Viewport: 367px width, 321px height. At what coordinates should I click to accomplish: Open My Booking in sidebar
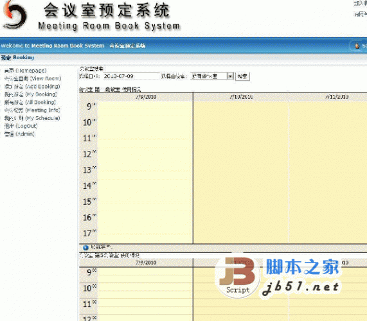pos(30,94)
